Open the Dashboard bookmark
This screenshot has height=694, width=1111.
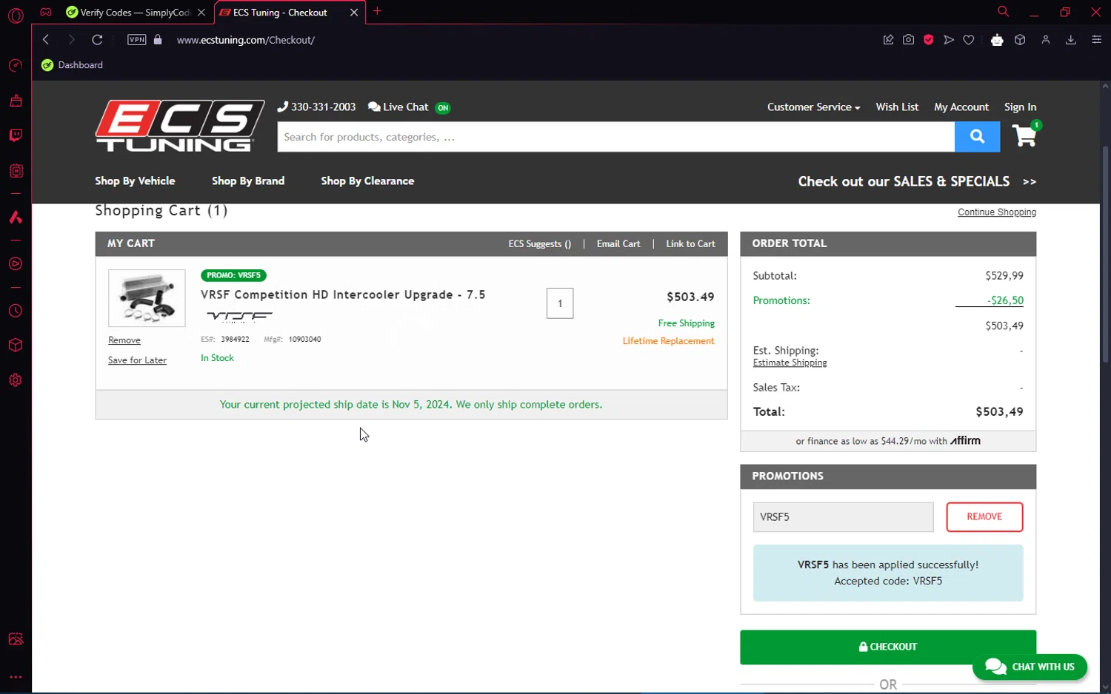(x=73, y=65)
